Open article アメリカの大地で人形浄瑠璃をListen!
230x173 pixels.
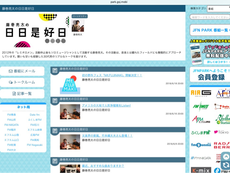pos(106,106)
